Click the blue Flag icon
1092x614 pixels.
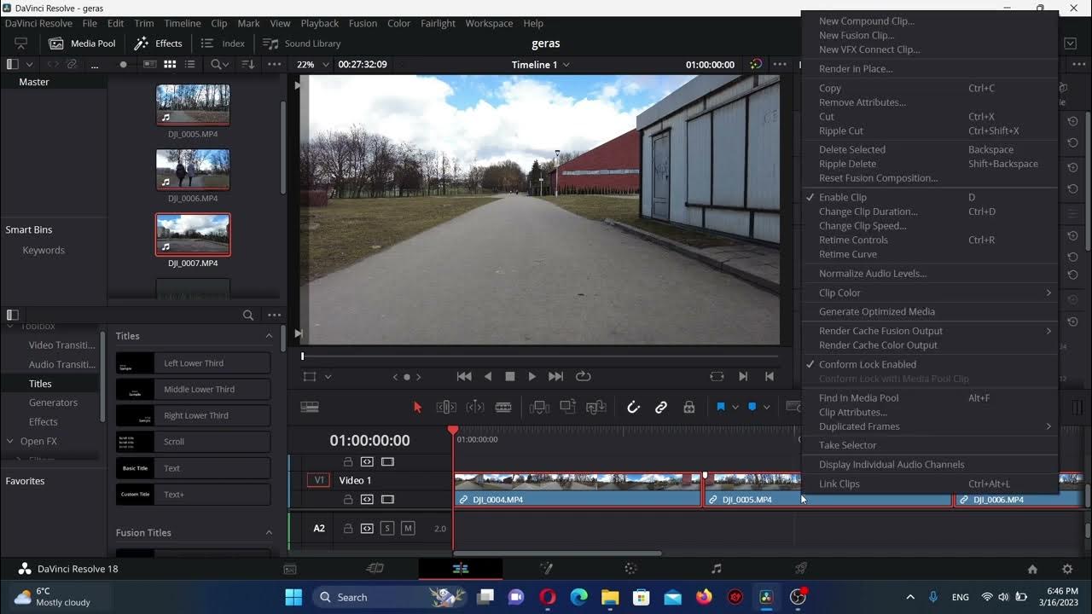tap(721, 408)
